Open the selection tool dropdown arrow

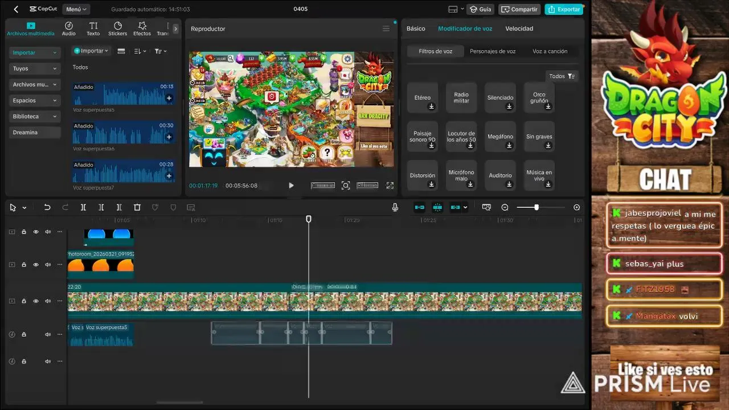(x=24, y=208)
